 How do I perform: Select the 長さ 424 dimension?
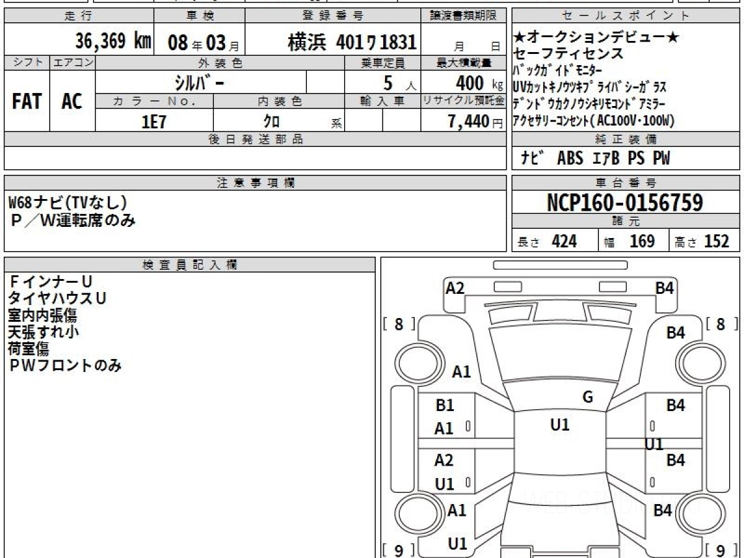point(547,242)
